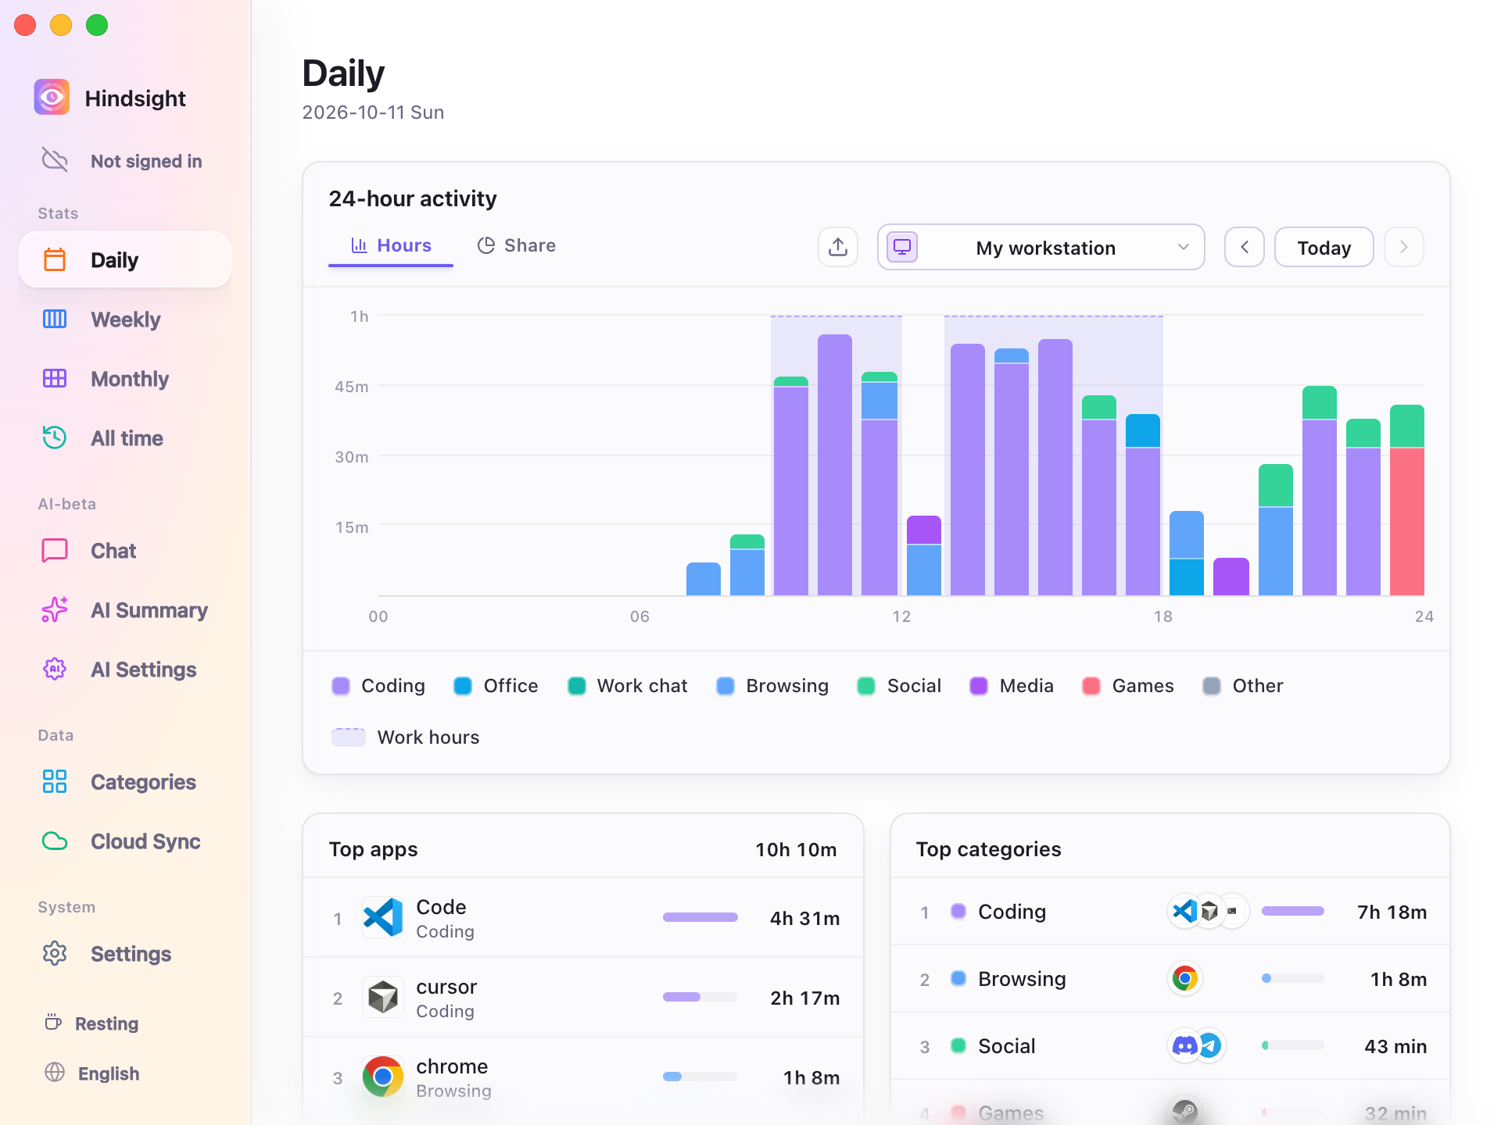This screenshot has height=1125, width=1501.
Task: Click Not signed in to sign in
Action: coord(125,160)
